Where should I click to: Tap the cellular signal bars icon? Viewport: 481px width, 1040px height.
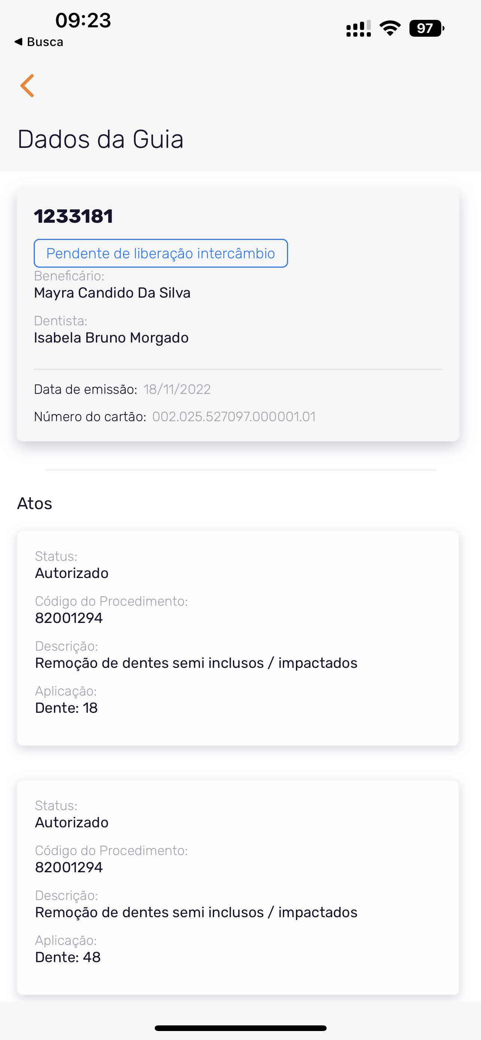coord(359,29)
